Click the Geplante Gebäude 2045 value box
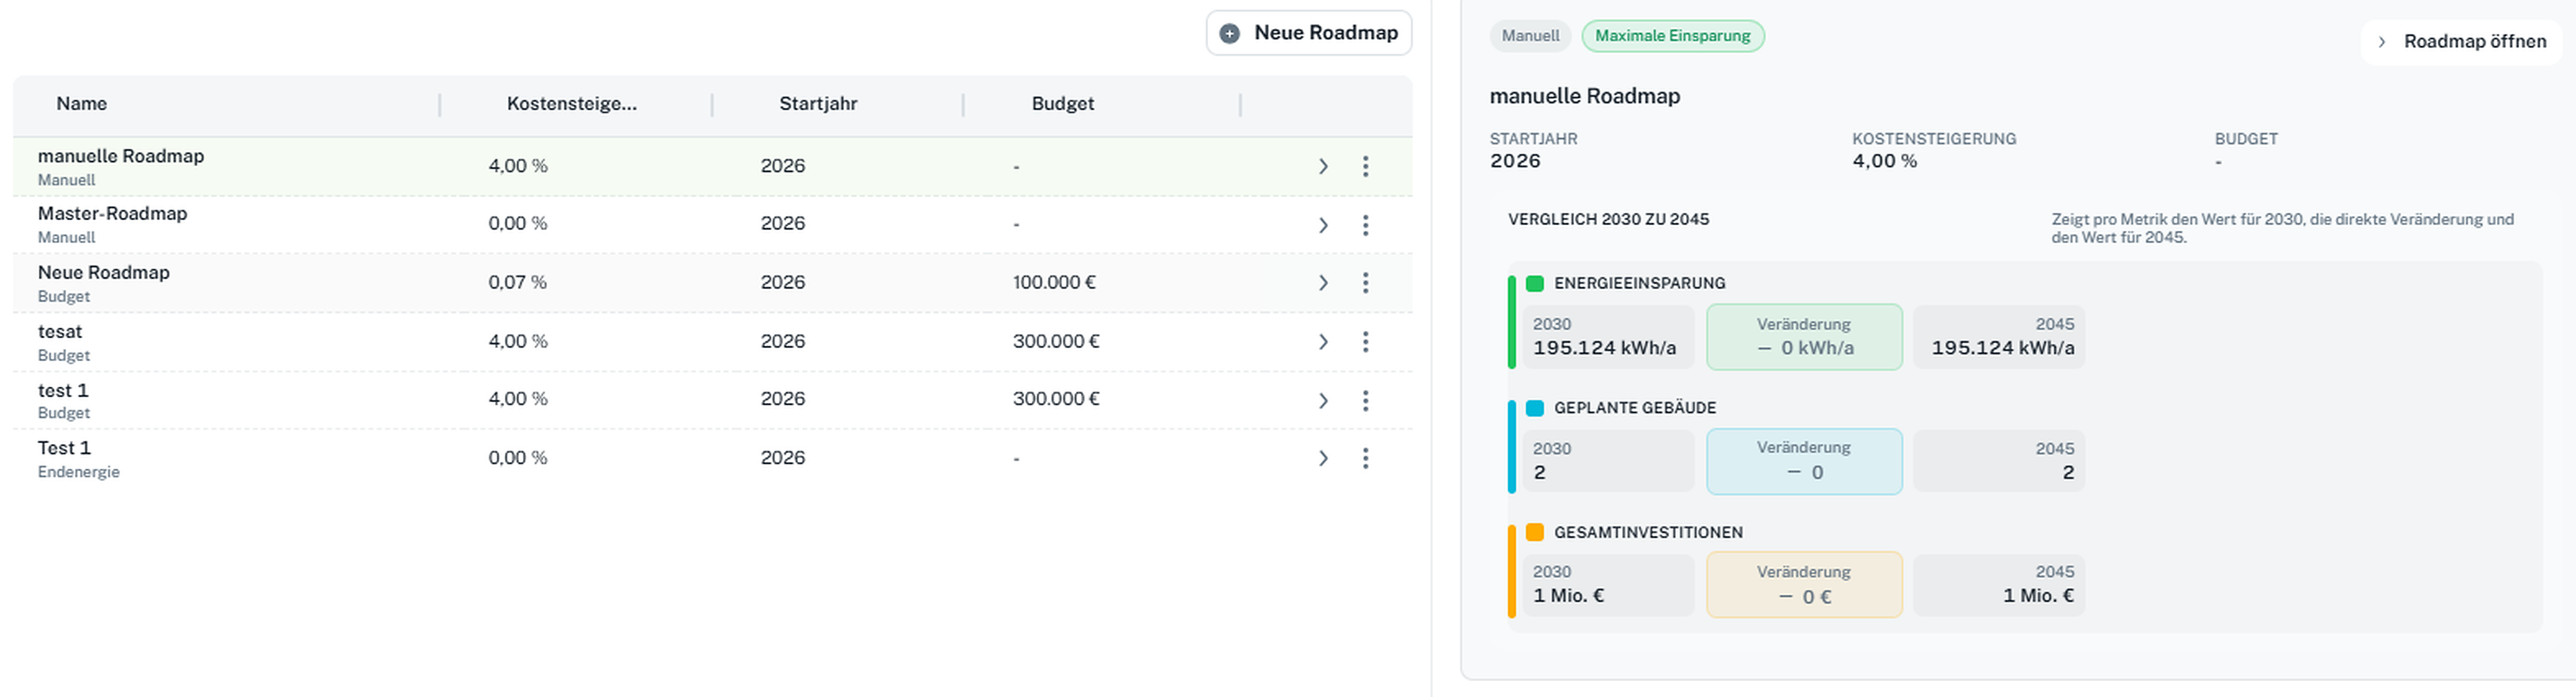The image size is (2576, 697). pyautogui.click(x=1999, y=461)
